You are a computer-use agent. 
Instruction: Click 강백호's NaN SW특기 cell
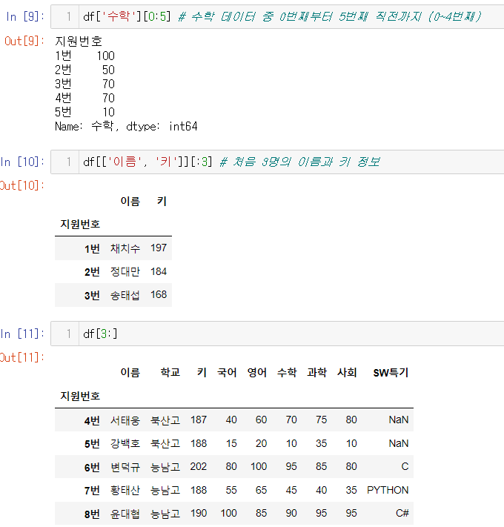(x=399, y=443)
